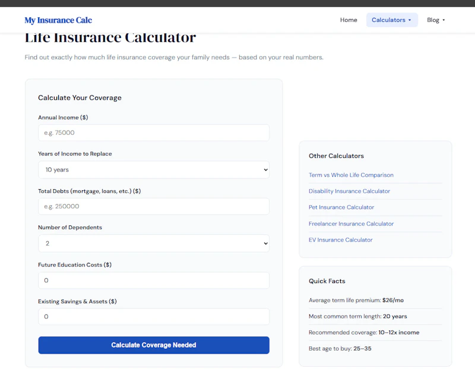Click "Most common term length: 20 years" text
Screen dimensions: 475x369
click(x=358, y=316)
